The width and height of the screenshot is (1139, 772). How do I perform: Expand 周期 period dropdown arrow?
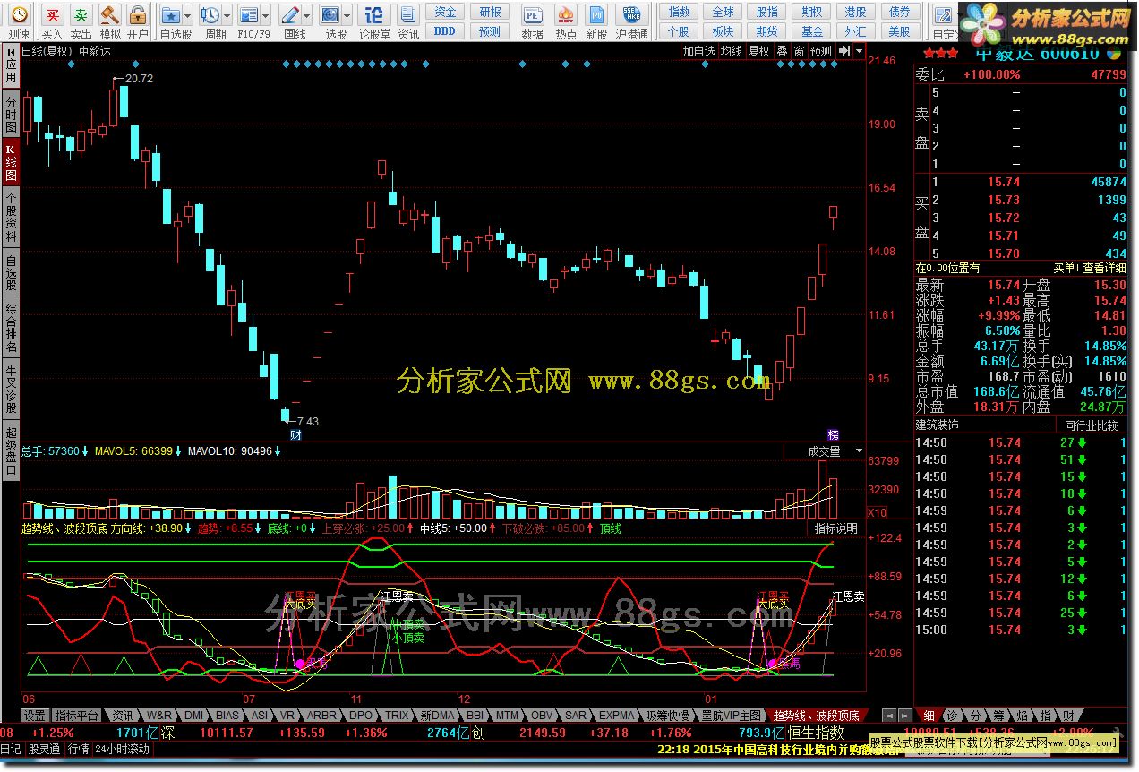pos(227,16)
